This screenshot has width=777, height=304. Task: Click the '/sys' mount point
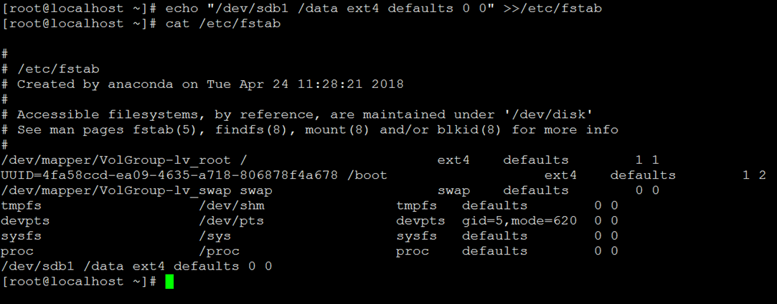tap(215, 236)
